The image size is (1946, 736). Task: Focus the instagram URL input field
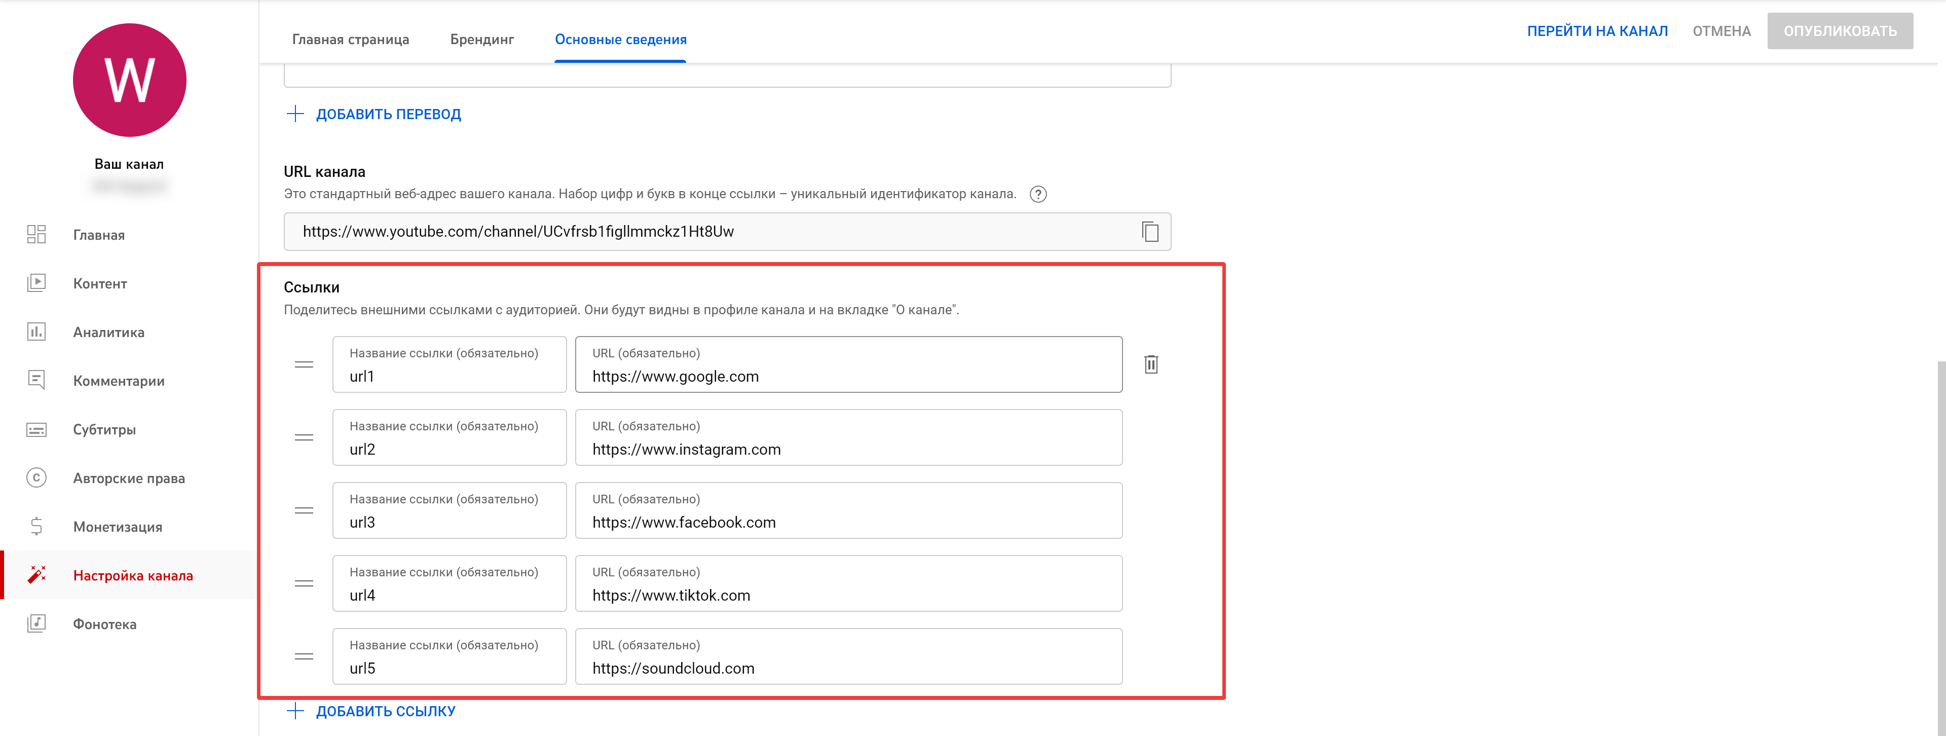point(848,449)
